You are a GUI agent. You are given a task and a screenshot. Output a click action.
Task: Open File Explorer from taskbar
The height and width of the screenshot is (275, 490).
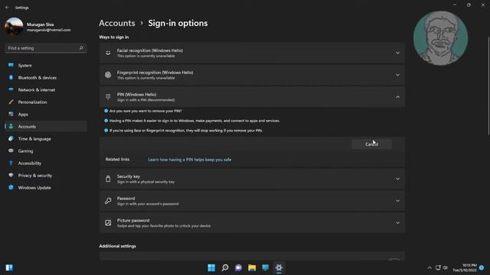pos(252,267)
